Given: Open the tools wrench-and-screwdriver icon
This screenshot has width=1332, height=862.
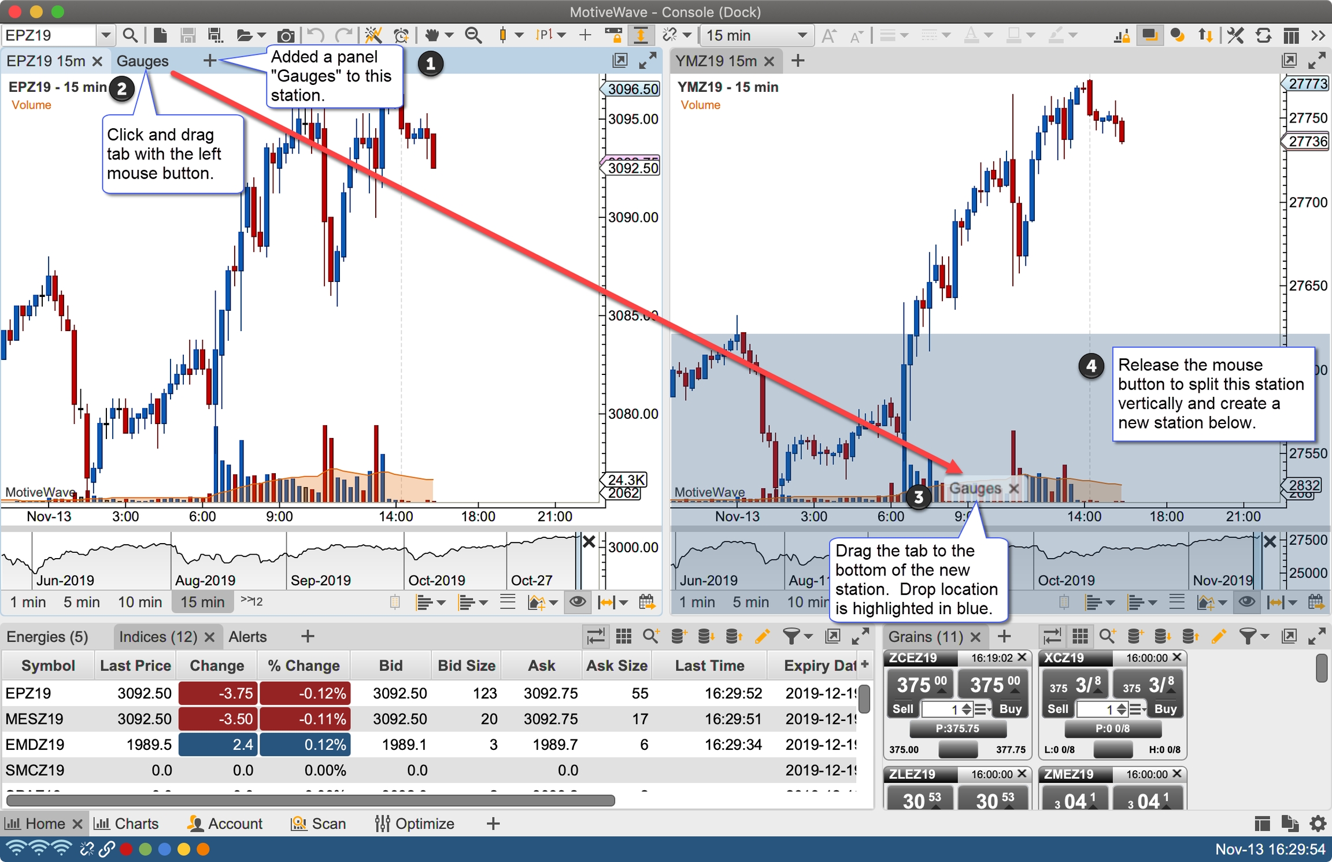Looking at the screenshot, I should (1235, 36).
